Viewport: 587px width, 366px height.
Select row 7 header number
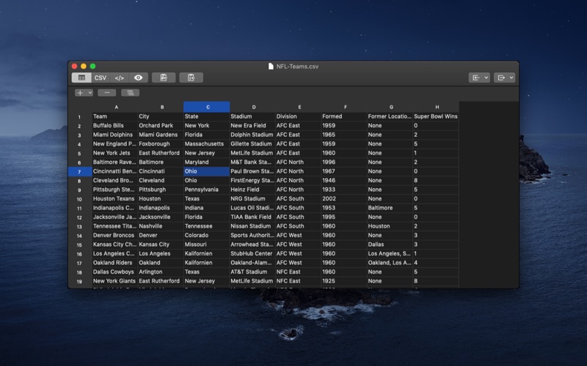point(80,171)
